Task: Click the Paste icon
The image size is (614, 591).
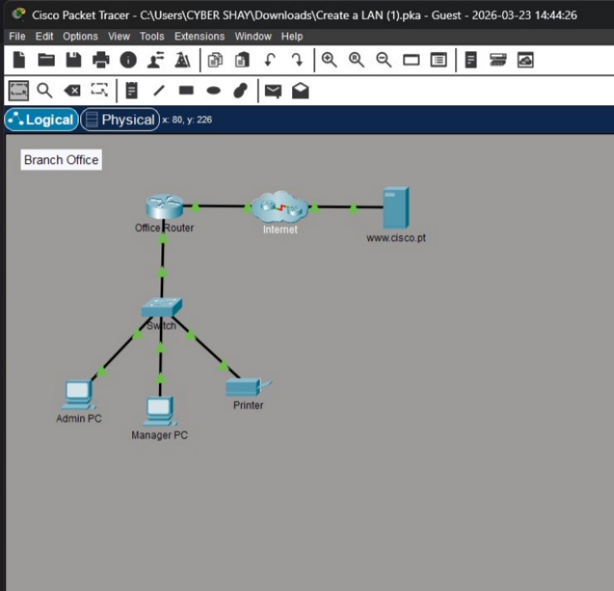Action: tap(242, 60)
